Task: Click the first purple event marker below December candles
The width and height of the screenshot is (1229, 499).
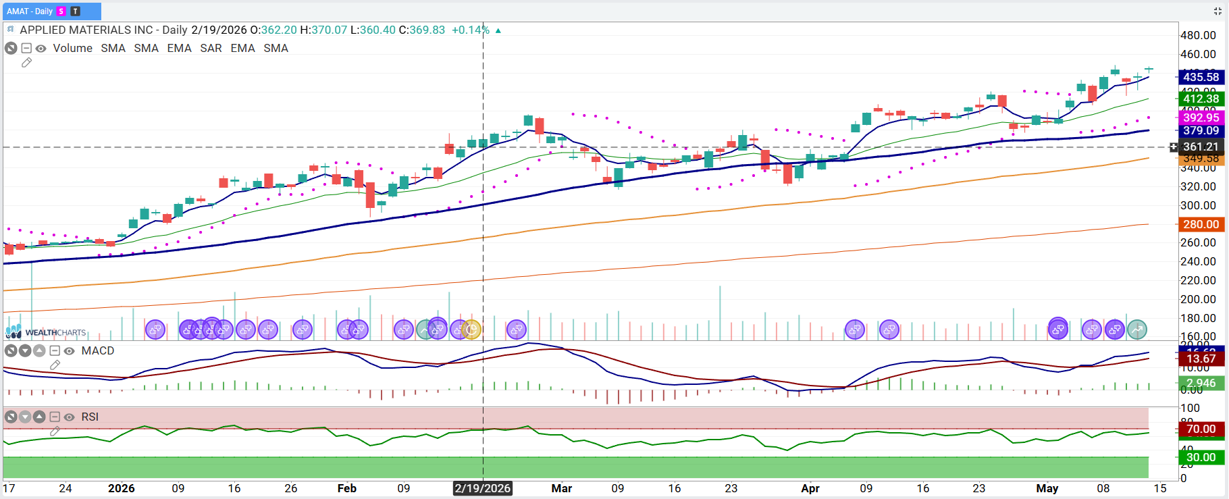Action: coord(155,330)
